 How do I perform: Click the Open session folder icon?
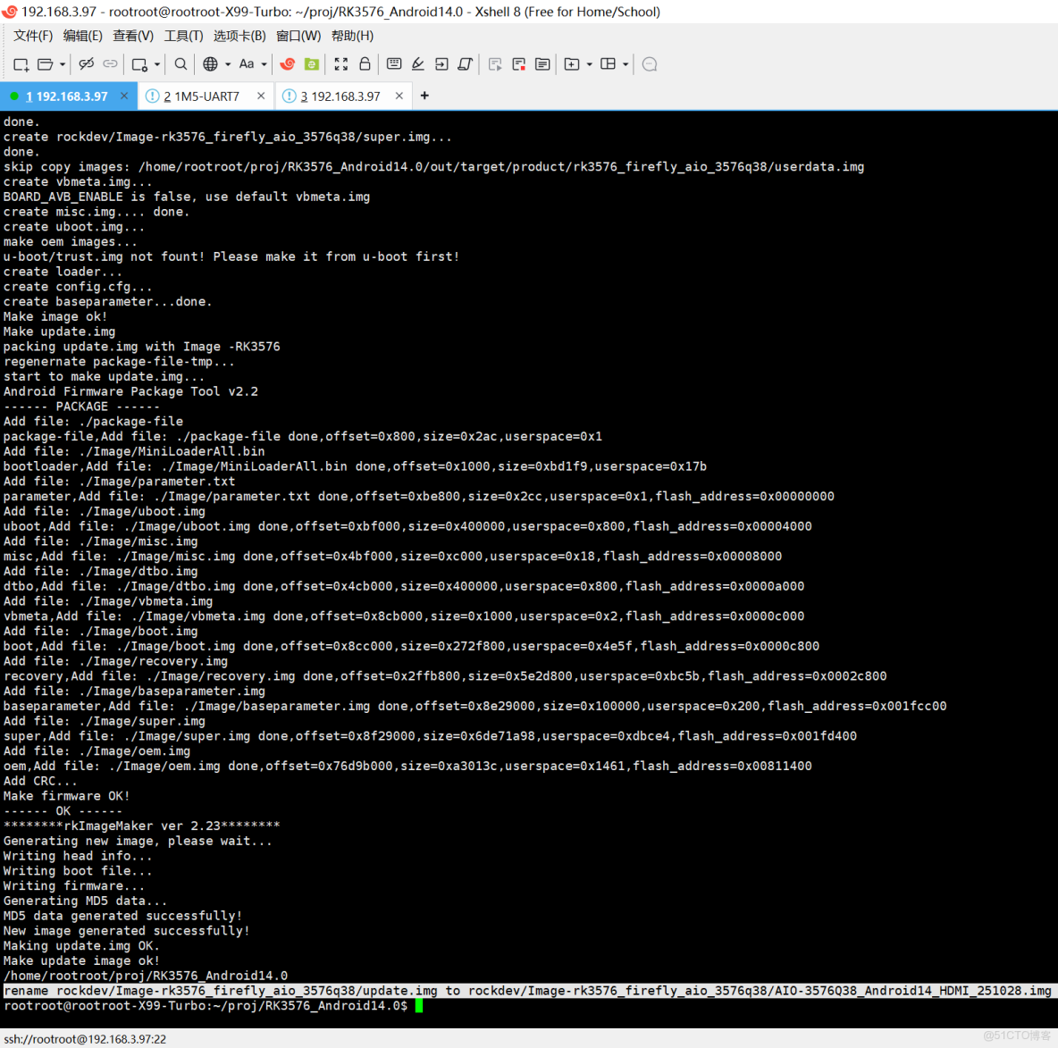46,64
